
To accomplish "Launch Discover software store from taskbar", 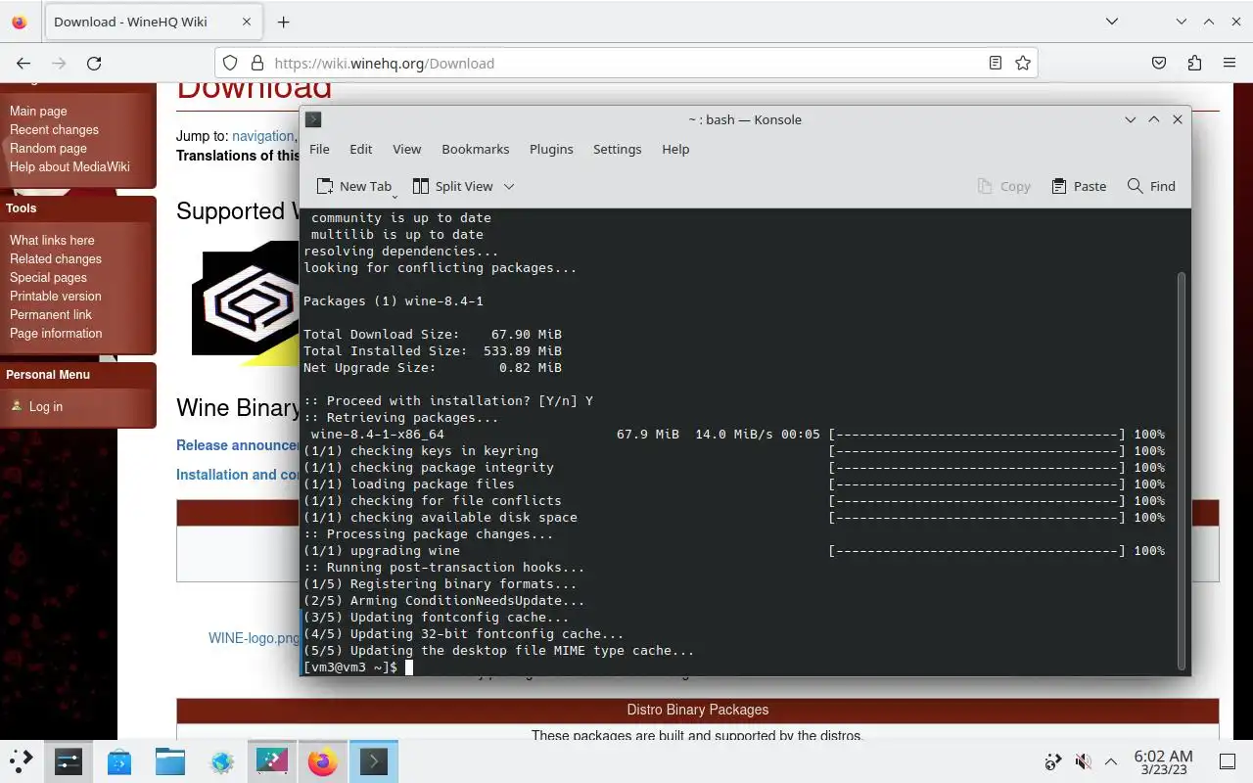I will (x=119, y=761).
